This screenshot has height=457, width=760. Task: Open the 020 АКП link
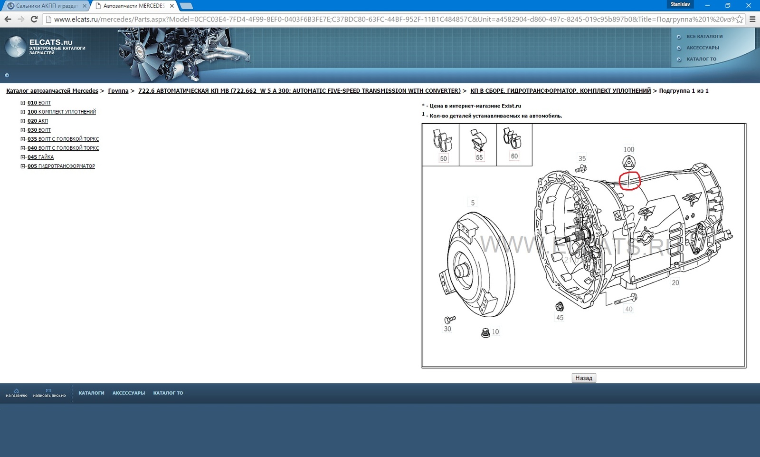38,121
